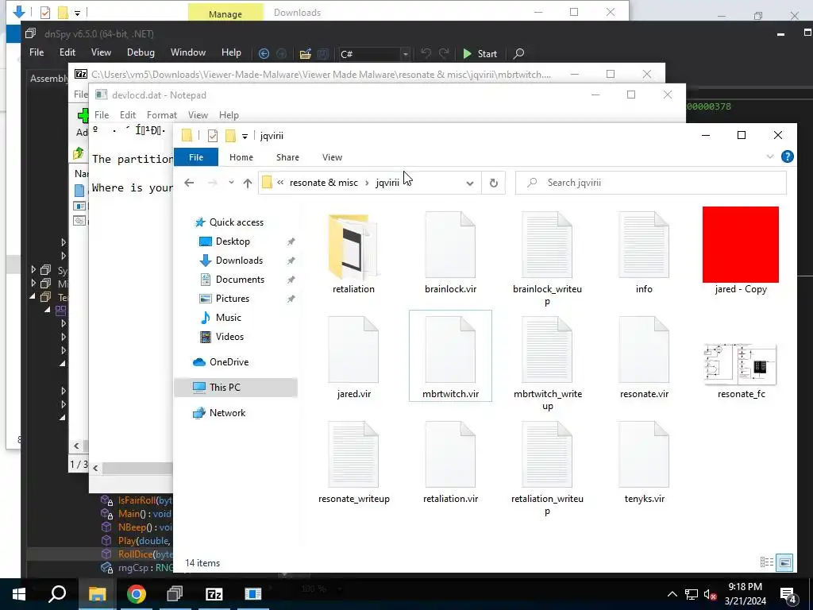Refresh the jqvirii folder
This screenshot has height=610, width=813.
point(494,183)
